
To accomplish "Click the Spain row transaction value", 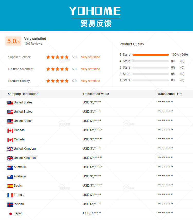I will [92, 186].
